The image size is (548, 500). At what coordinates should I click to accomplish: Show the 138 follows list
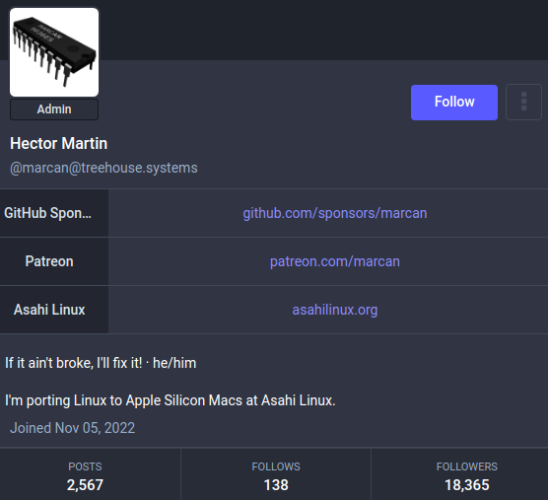point(276,474)
